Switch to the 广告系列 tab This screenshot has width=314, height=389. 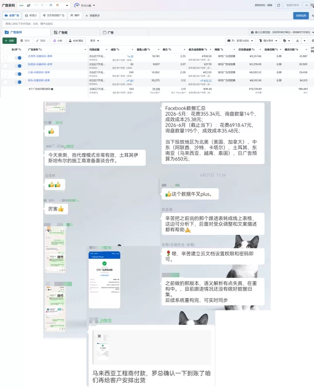(x=26, y=32)
